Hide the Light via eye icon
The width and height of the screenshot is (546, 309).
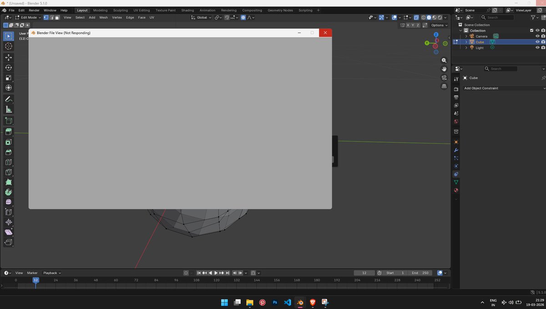coord(537,48)
